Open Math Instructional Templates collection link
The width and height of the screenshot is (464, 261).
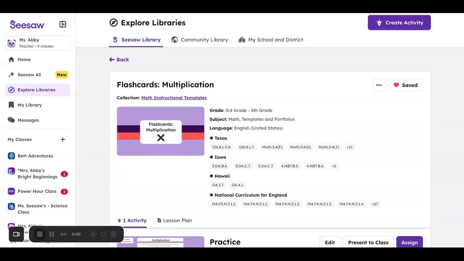click(174, 98)
